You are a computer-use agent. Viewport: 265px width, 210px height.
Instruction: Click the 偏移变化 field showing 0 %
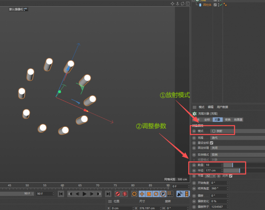pyautogui.click(x=218, y=201)
